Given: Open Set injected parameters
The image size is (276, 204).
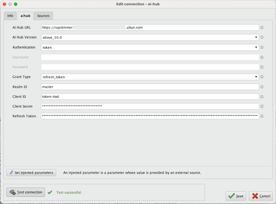Looking at the screenshot, I should point(32,172).
